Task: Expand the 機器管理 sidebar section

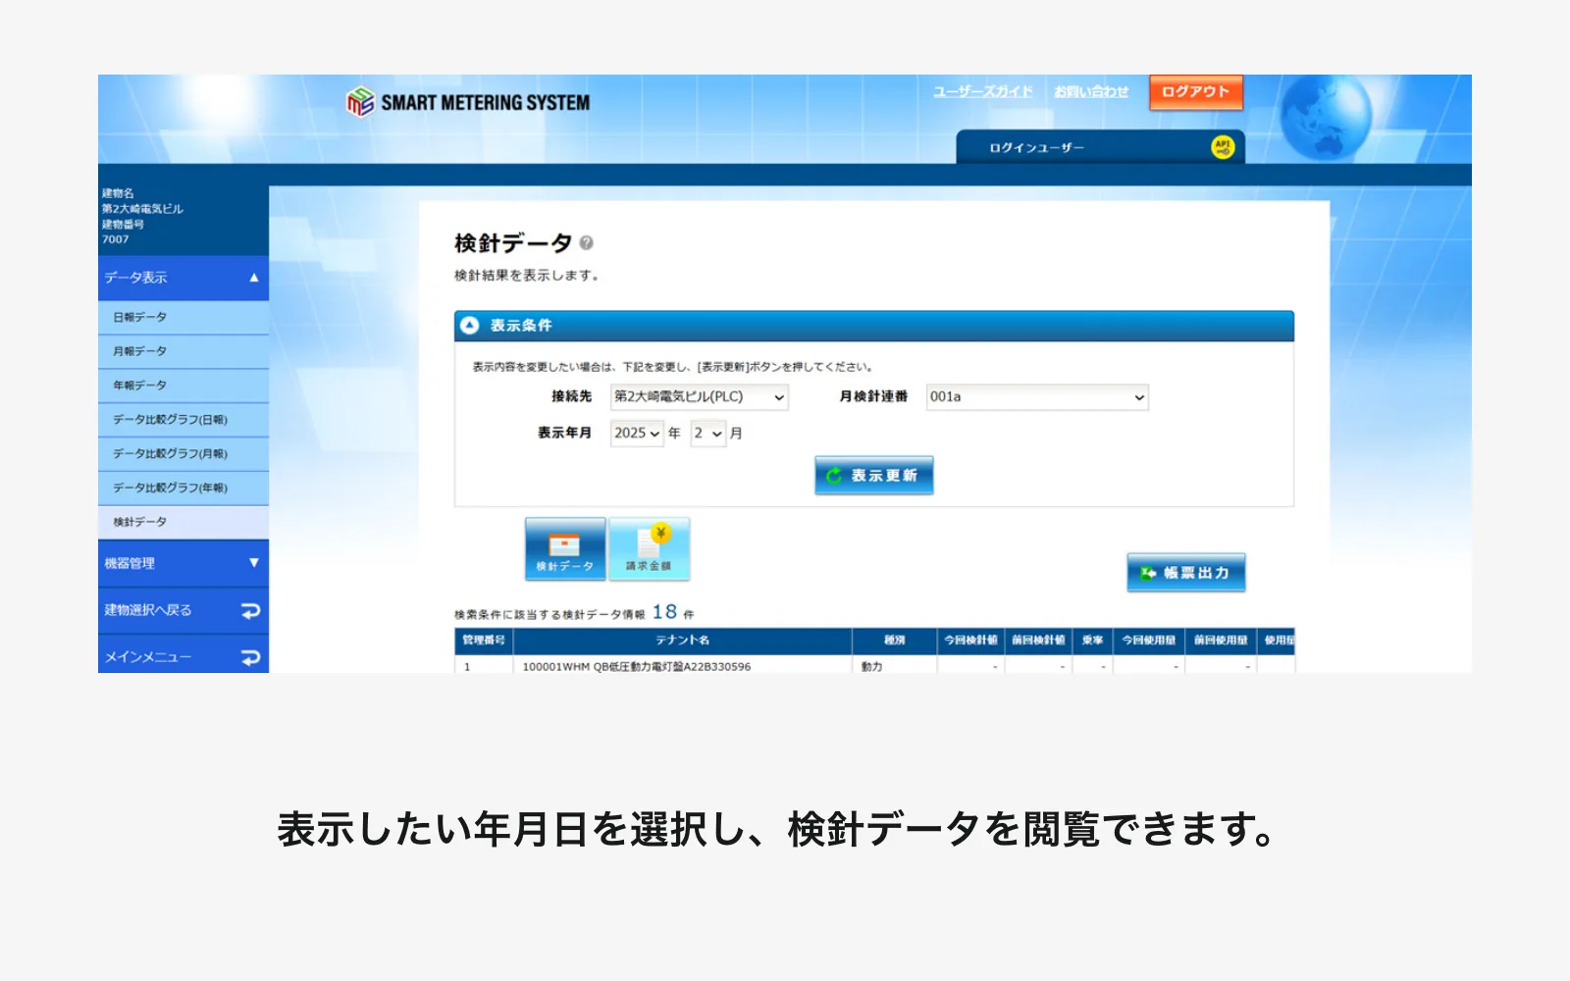Action: [253, 563]
